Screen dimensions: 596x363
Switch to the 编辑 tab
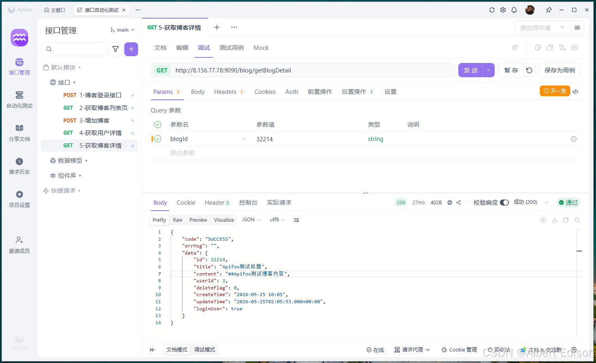[x=182, y=48]
